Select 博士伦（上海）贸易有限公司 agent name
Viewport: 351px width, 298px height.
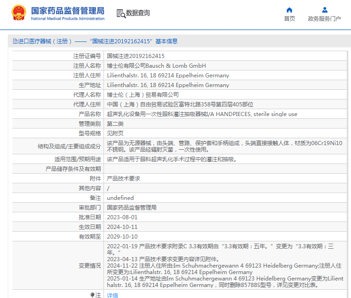(x=143, y=95)
